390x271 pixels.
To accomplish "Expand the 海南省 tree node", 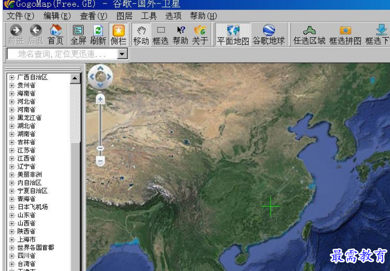I will coord(12,94).
